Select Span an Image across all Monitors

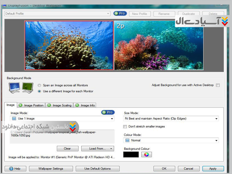click(x=39, y=85)
